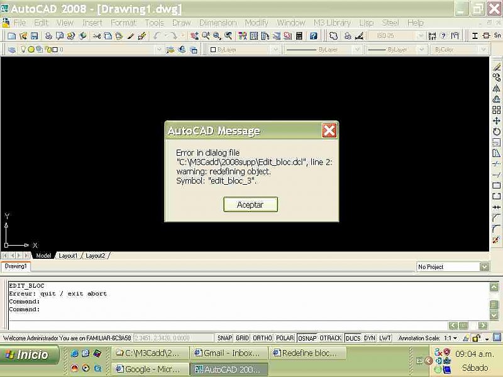The image size is (503, 377).
Task: Toggle POLAR tracking in status bar
Action: click(285, 338)
